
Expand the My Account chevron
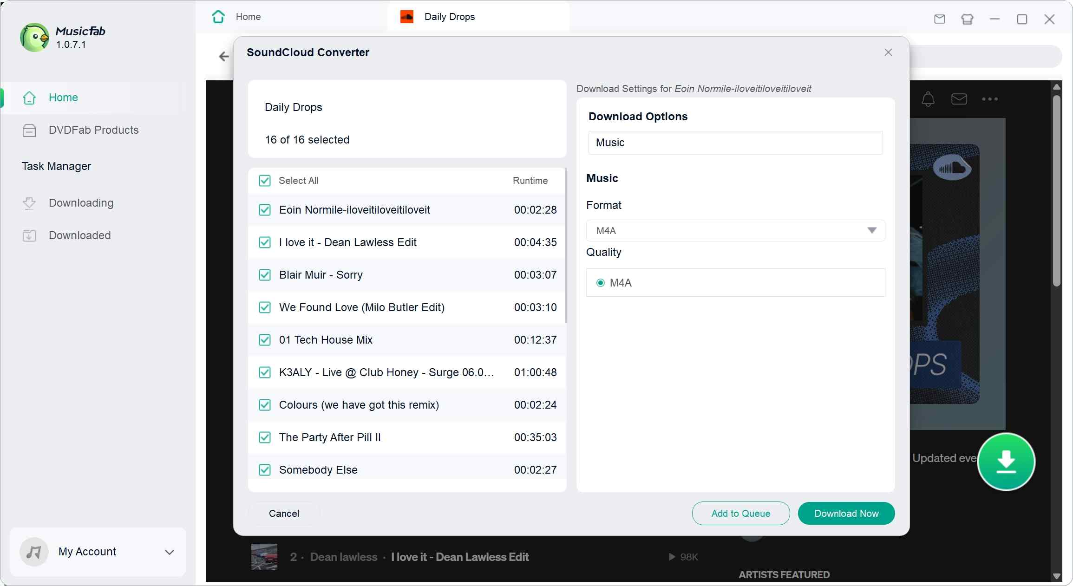coord(170,552)
